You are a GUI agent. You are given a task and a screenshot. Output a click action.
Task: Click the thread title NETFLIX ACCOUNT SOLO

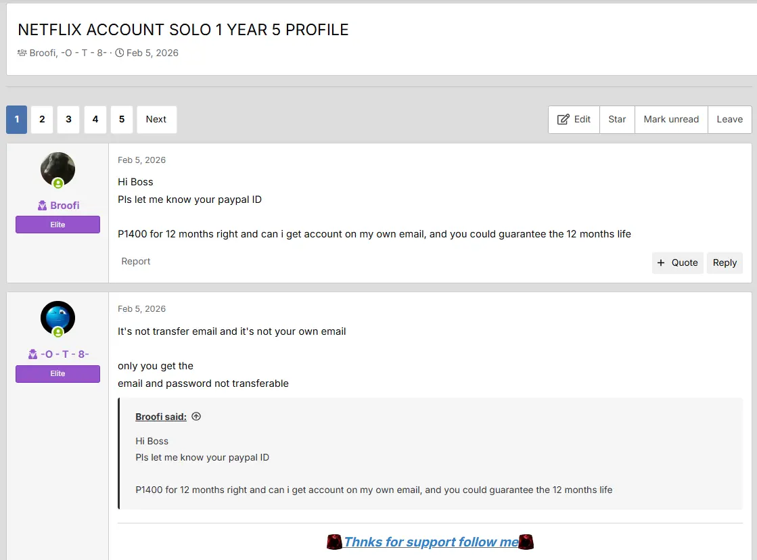[x=183, y=30]
